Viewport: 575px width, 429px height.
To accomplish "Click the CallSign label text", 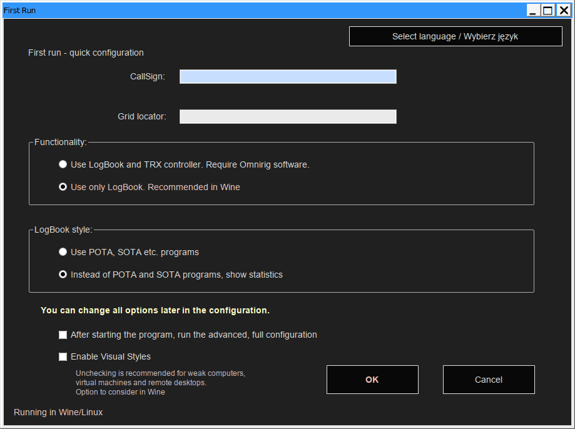I will 147,76.
